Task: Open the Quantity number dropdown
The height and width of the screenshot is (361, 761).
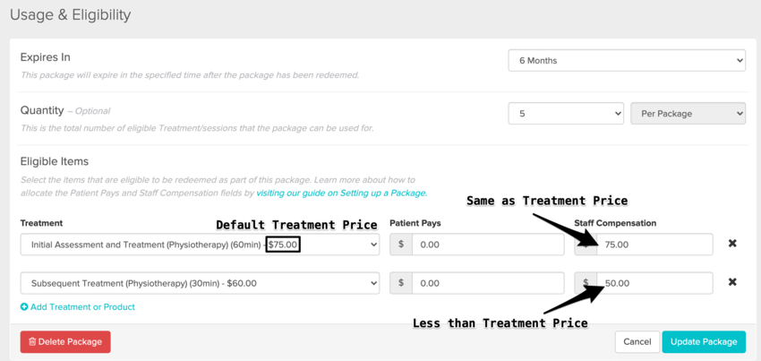Action: (x=565, y=114)
